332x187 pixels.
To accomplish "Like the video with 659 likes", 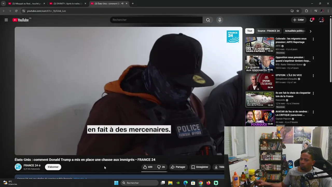I will (x=148, y=167).
